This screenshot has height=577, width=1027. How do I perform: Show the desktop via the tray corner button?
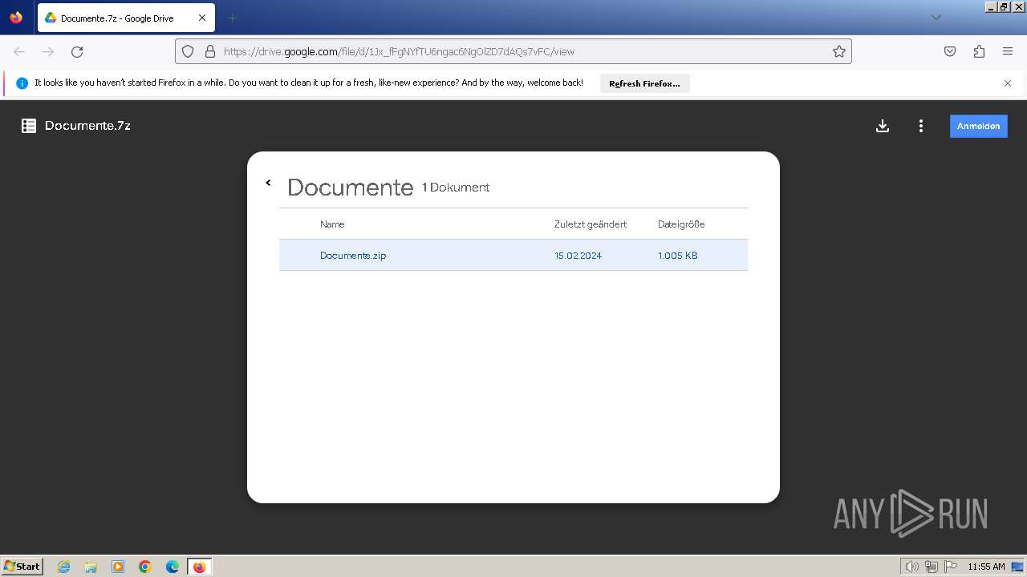pos(1017,567)
